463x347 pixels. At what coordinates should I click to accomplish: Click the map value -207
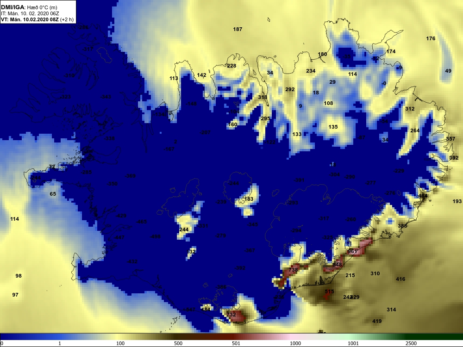tap(205, 132)
